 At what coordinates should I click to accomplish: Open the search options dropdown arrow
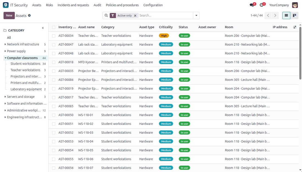[196, 16]
